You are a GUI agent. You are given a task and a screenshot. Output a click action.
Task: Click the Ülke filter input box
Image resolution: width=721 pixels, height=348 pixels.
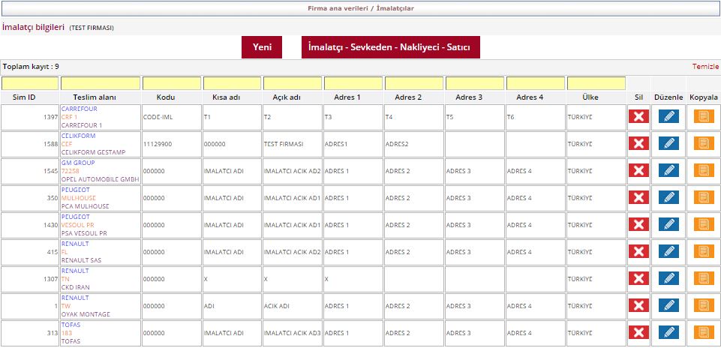tap(596, 82)
